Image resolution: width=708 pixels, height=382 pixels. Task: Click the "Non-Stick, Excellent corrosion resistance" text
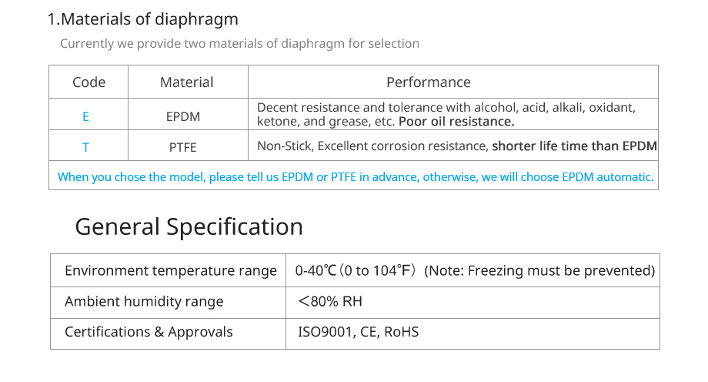tap(372, 146)
